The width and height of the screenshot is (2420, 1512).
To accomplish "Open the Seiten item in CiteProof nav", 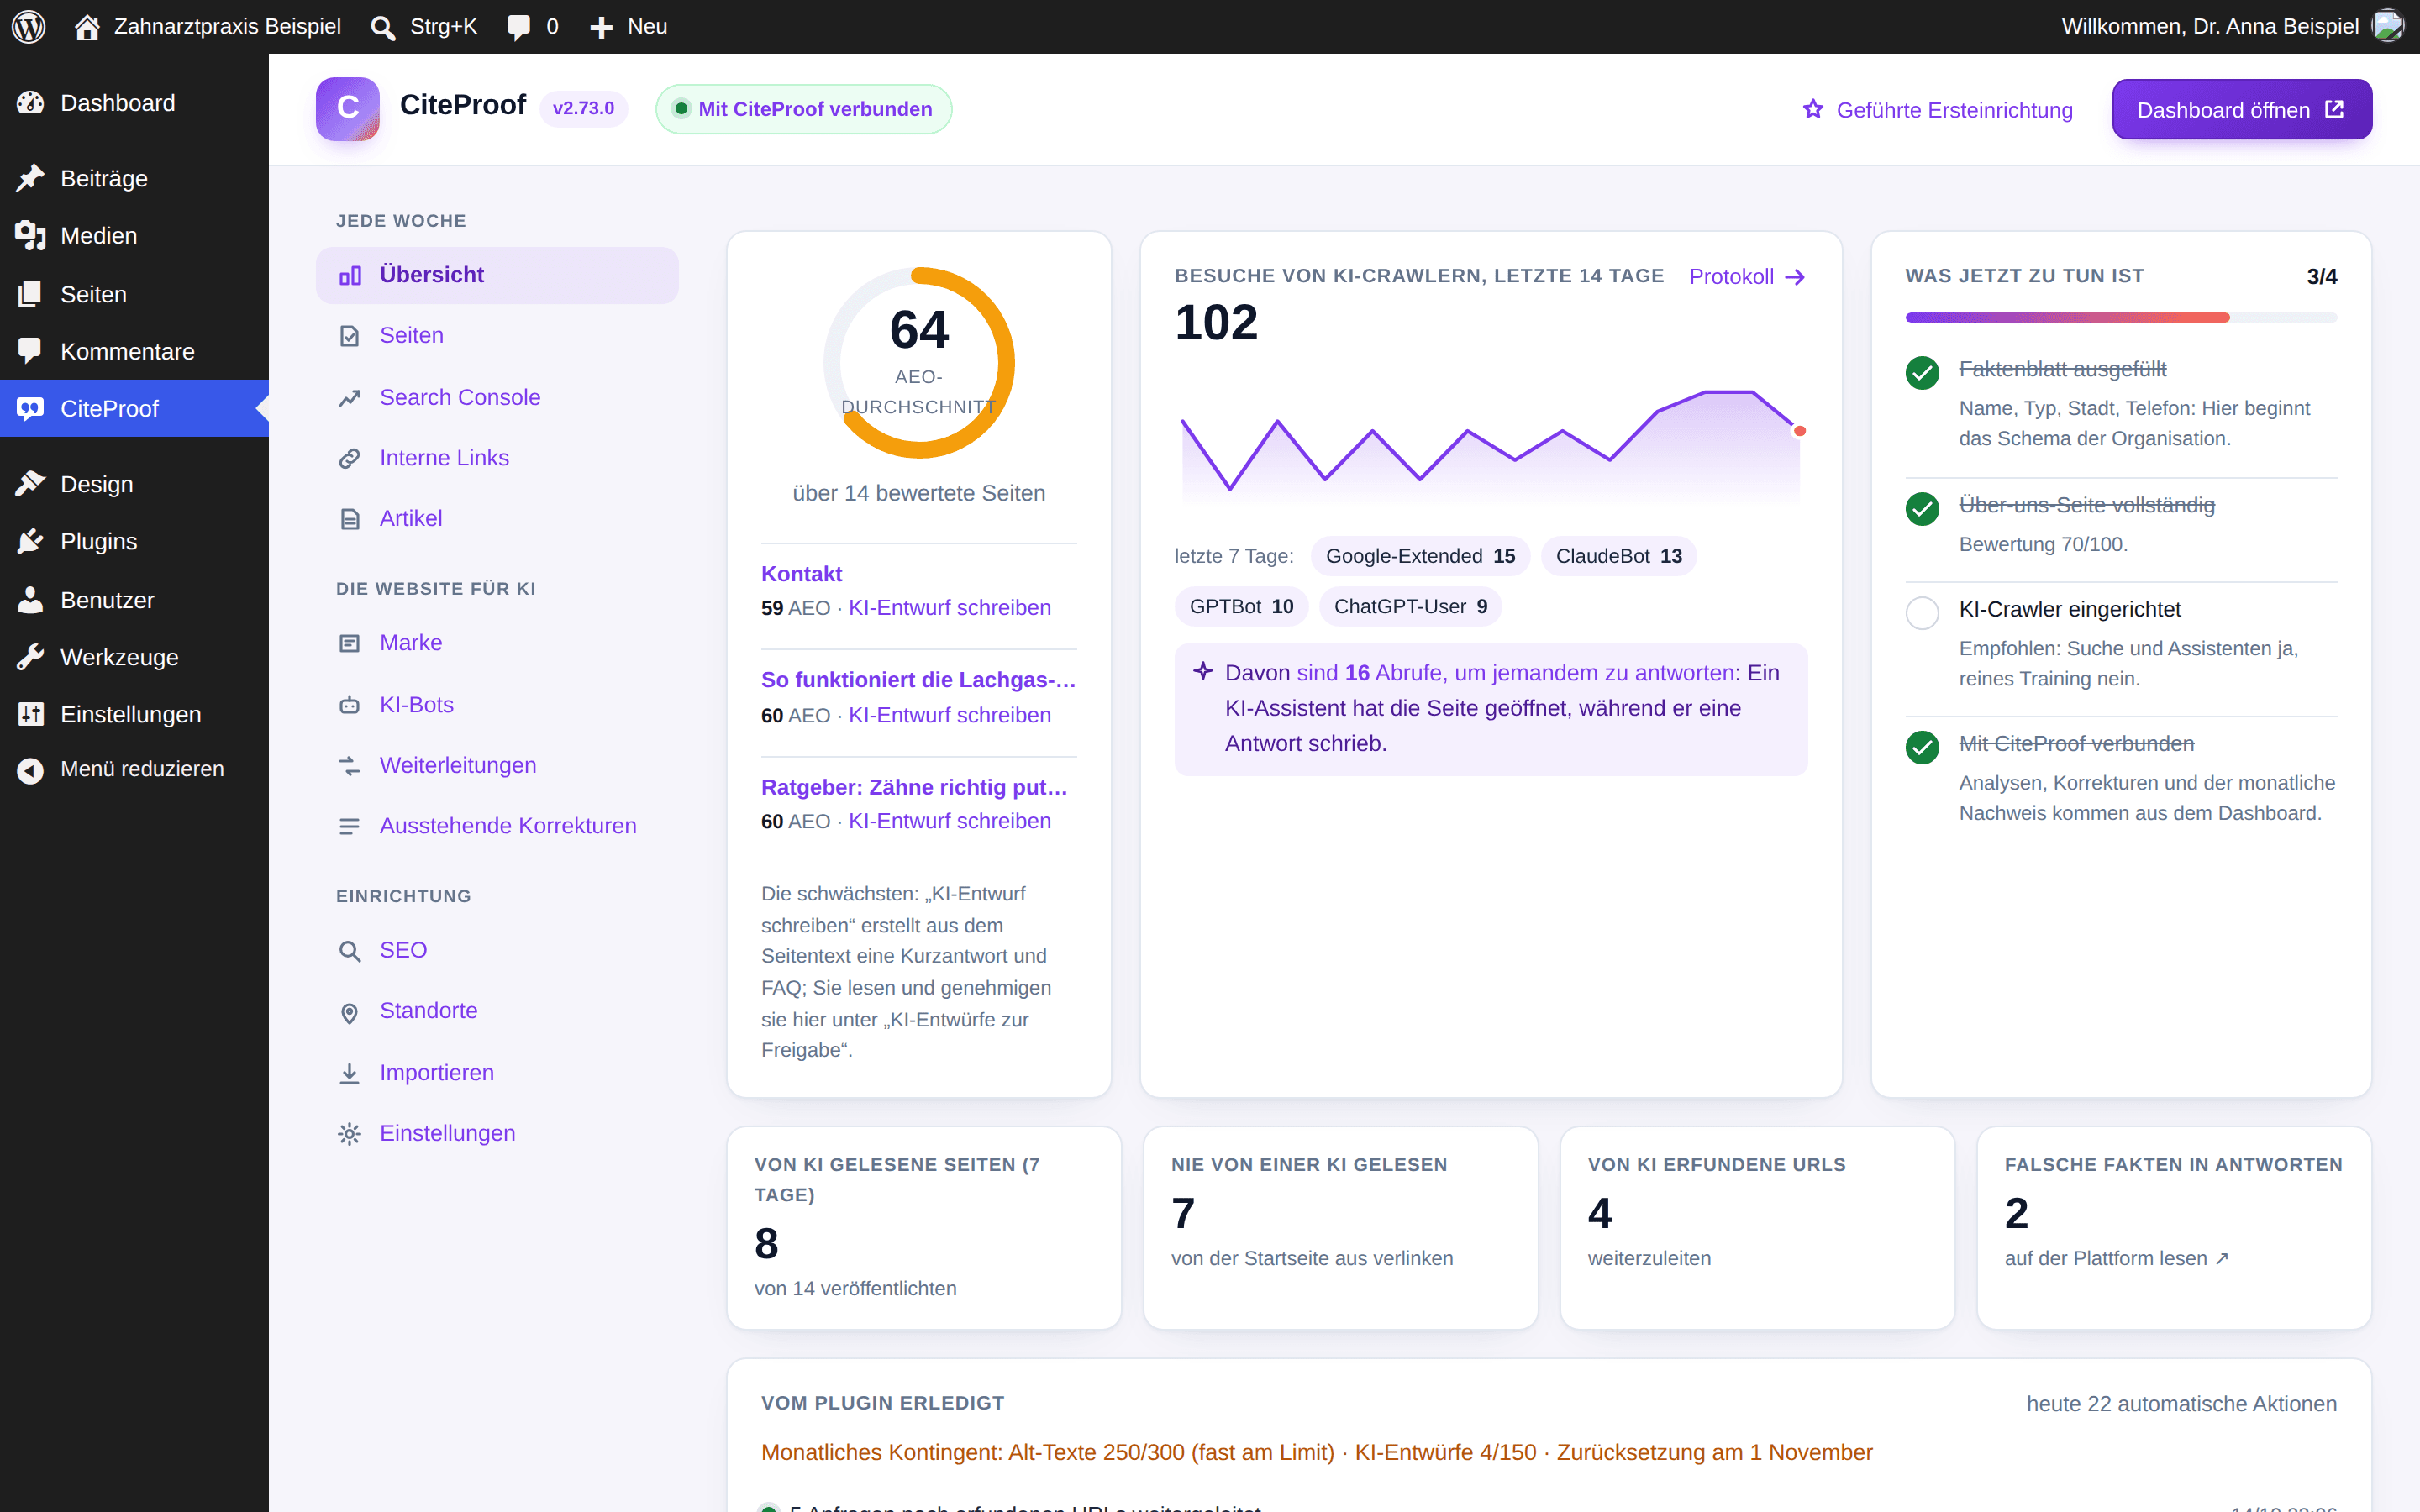I will coord(497,335).
